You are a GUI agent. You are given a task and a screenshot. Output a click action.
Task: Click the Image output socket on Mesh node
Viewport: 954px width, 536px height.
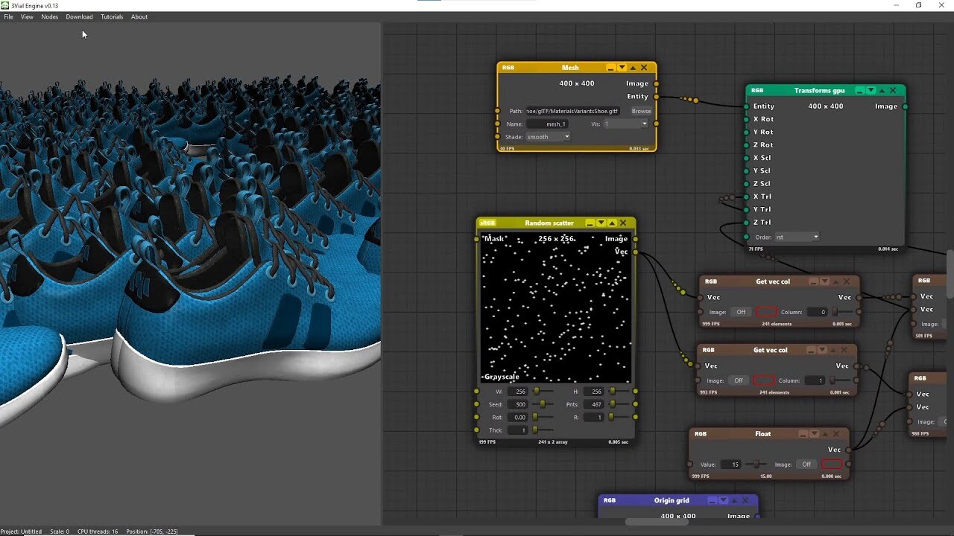click(x=654, y=83)
